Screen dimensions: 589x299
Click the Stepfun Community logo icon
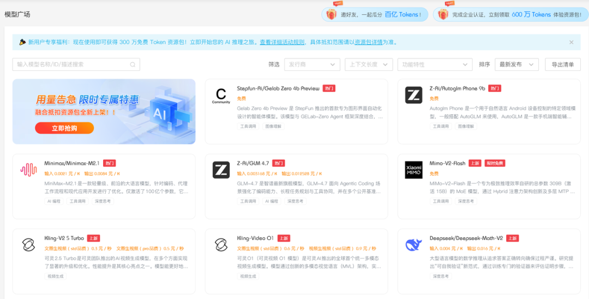tap(221, 95)
